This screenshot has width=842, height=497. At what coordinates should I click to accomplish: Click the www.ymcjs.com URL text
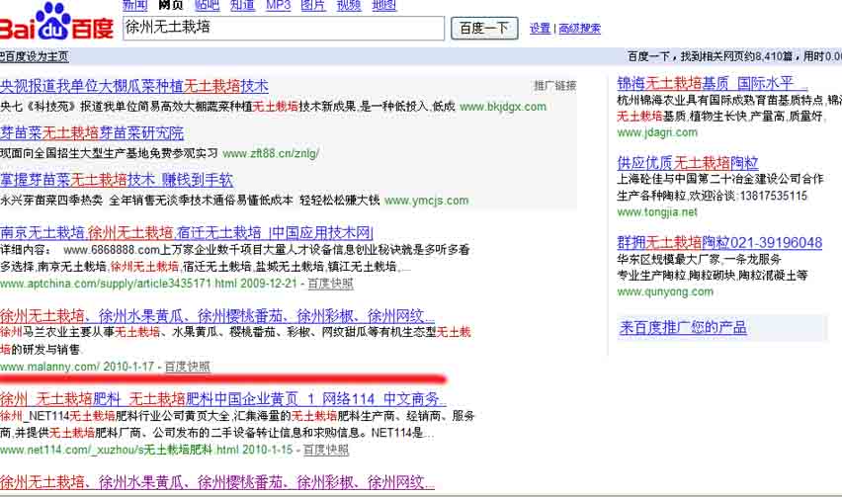pyautogui.click(x=426, y=201)
